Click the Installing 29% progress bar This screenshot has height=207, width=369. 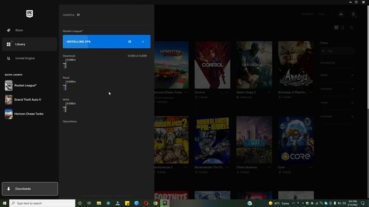(x=106, y=41)
